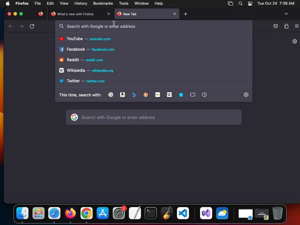The width and height of the screenshot is (300, 225).
Task: Launch Google Chrome from the Dock
Action: [x=86, y=213]
